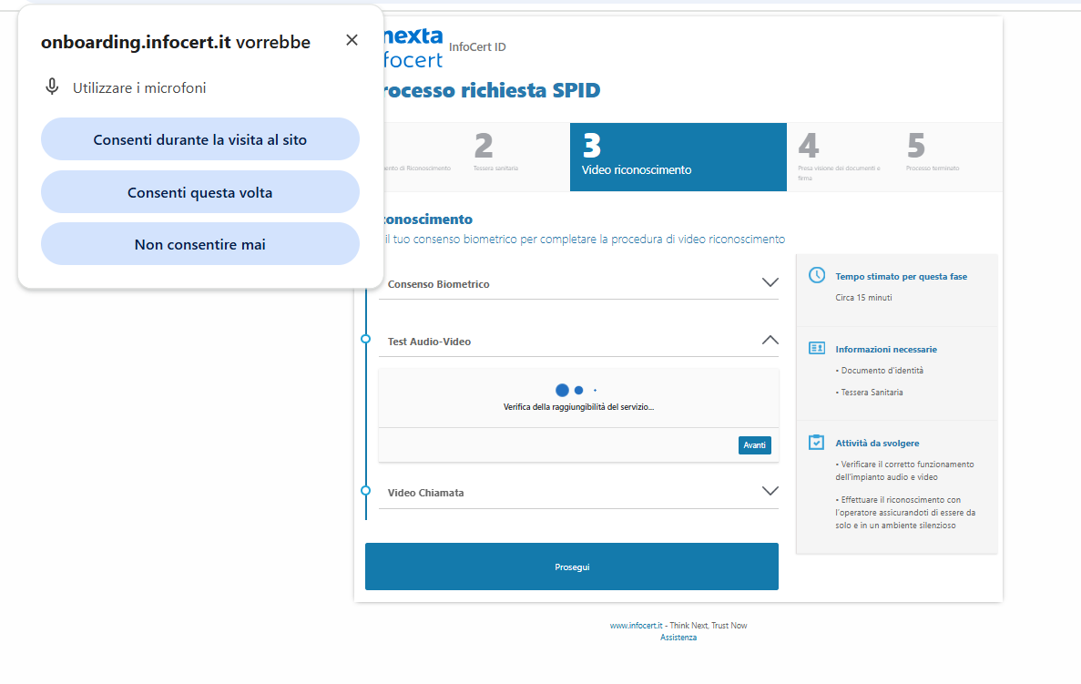Image resolution: width=1081 pixels, height=684 pixels.
Task: Click the microphone icon in permission prompt
Action: [53, 87]
